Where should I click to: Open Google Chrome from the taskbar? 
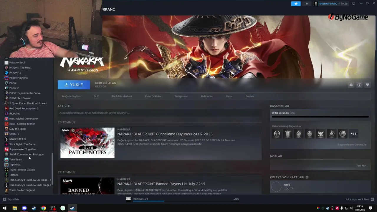tap(44, 208)
